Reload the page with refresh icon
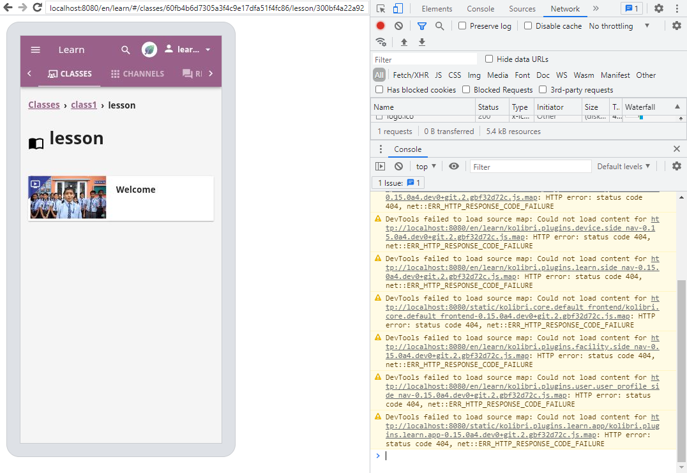 (x=37, y=8)
